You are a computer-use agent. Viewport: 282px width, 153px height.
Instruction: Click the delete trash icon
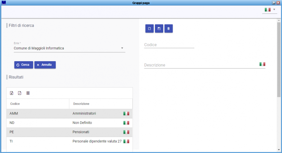pos(168,28)
